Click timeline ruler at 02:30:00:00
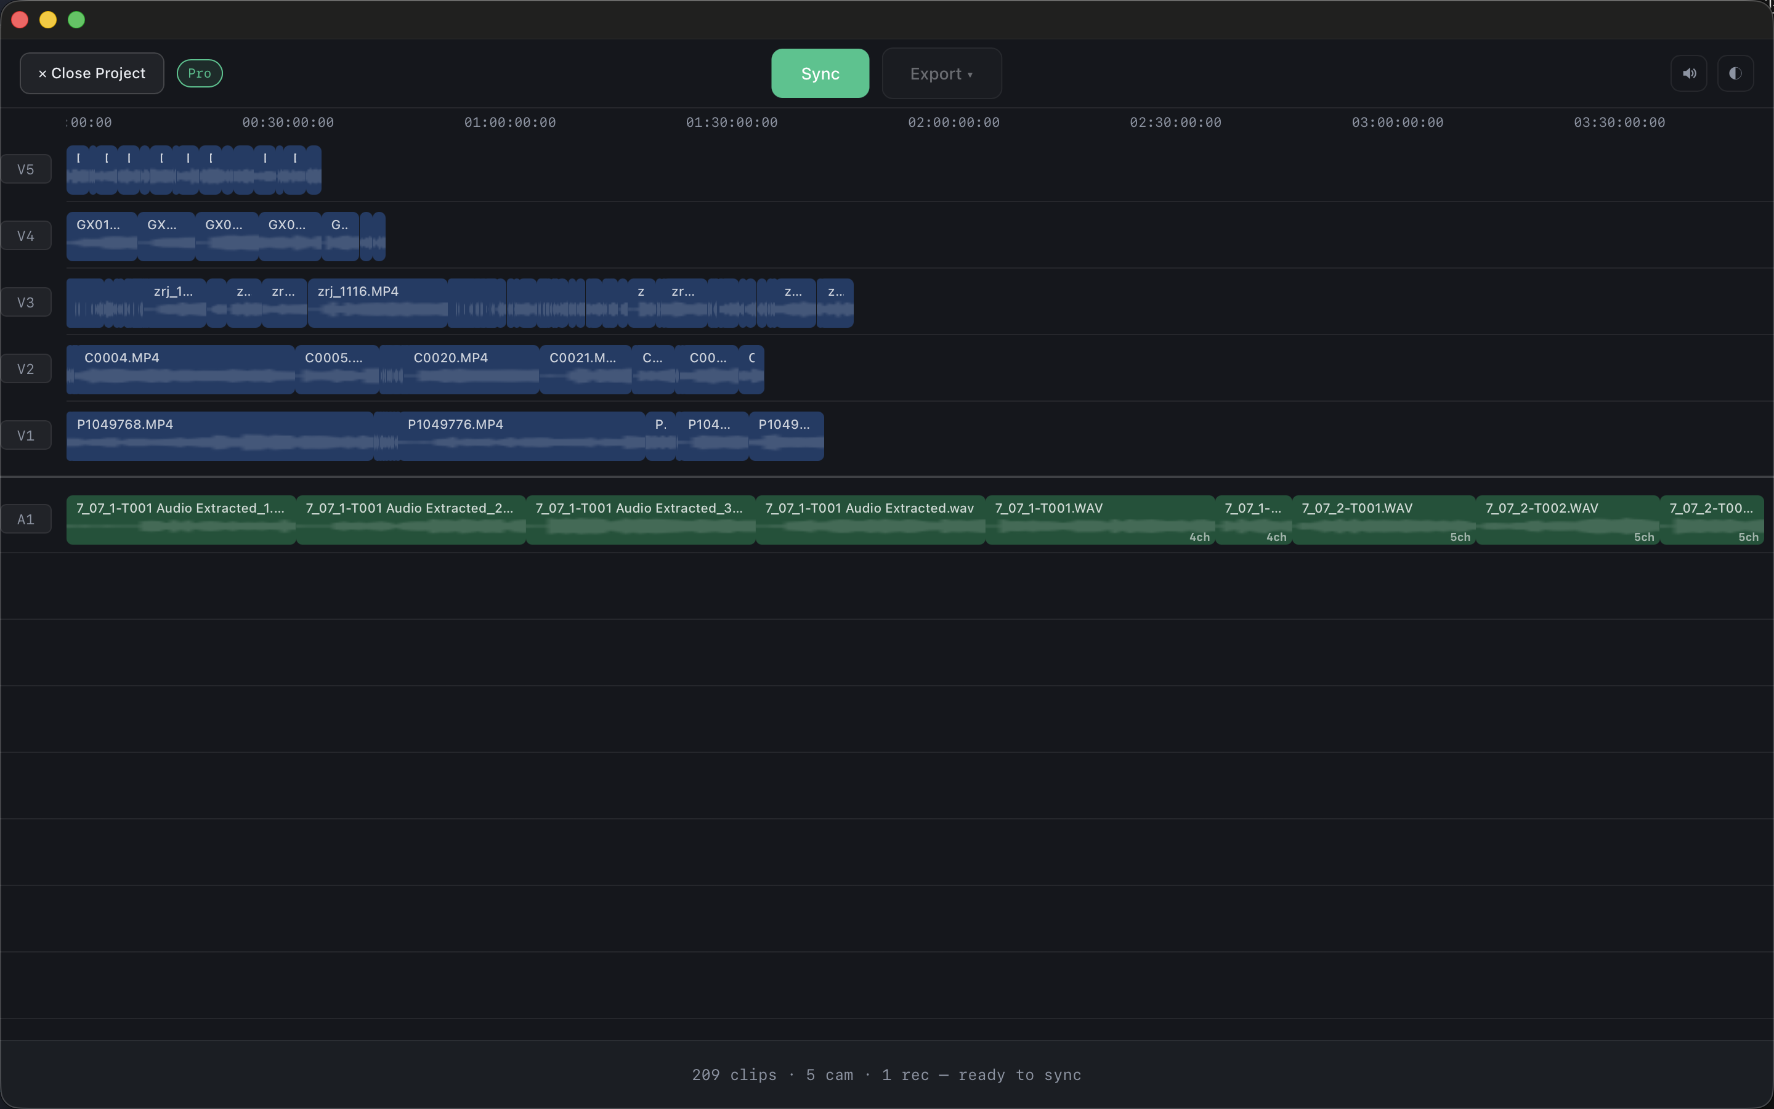Viewport: 1774px width, 1109px height. [1176, 123]
